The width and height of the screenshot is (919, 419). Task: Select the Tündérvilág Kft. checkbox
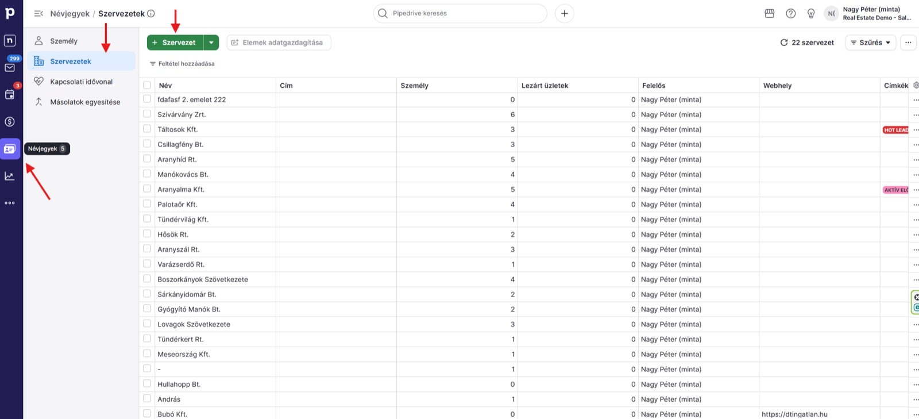[147, 219]
